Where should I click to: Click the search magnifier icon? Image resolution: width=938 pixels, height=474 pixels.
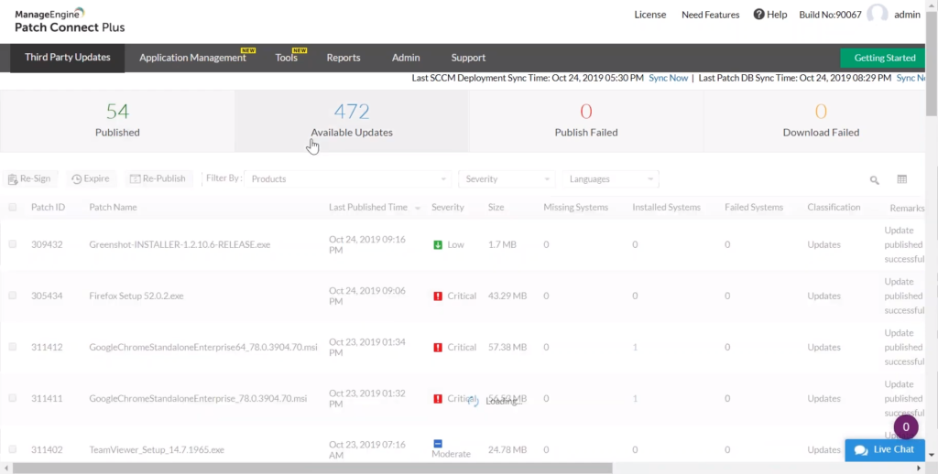tap(875, 180)
